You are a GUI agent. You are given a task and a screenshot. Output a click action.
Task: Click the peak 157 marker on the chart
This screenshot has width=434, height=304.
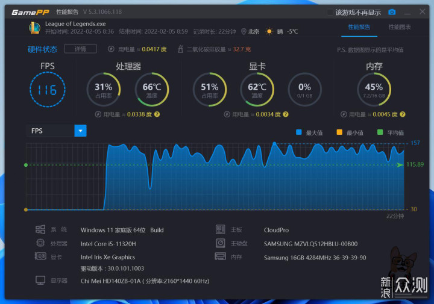coord(274,143)
